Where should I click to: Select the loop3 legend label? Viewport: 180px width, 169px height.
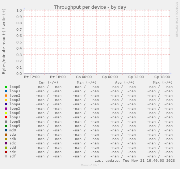15,100
